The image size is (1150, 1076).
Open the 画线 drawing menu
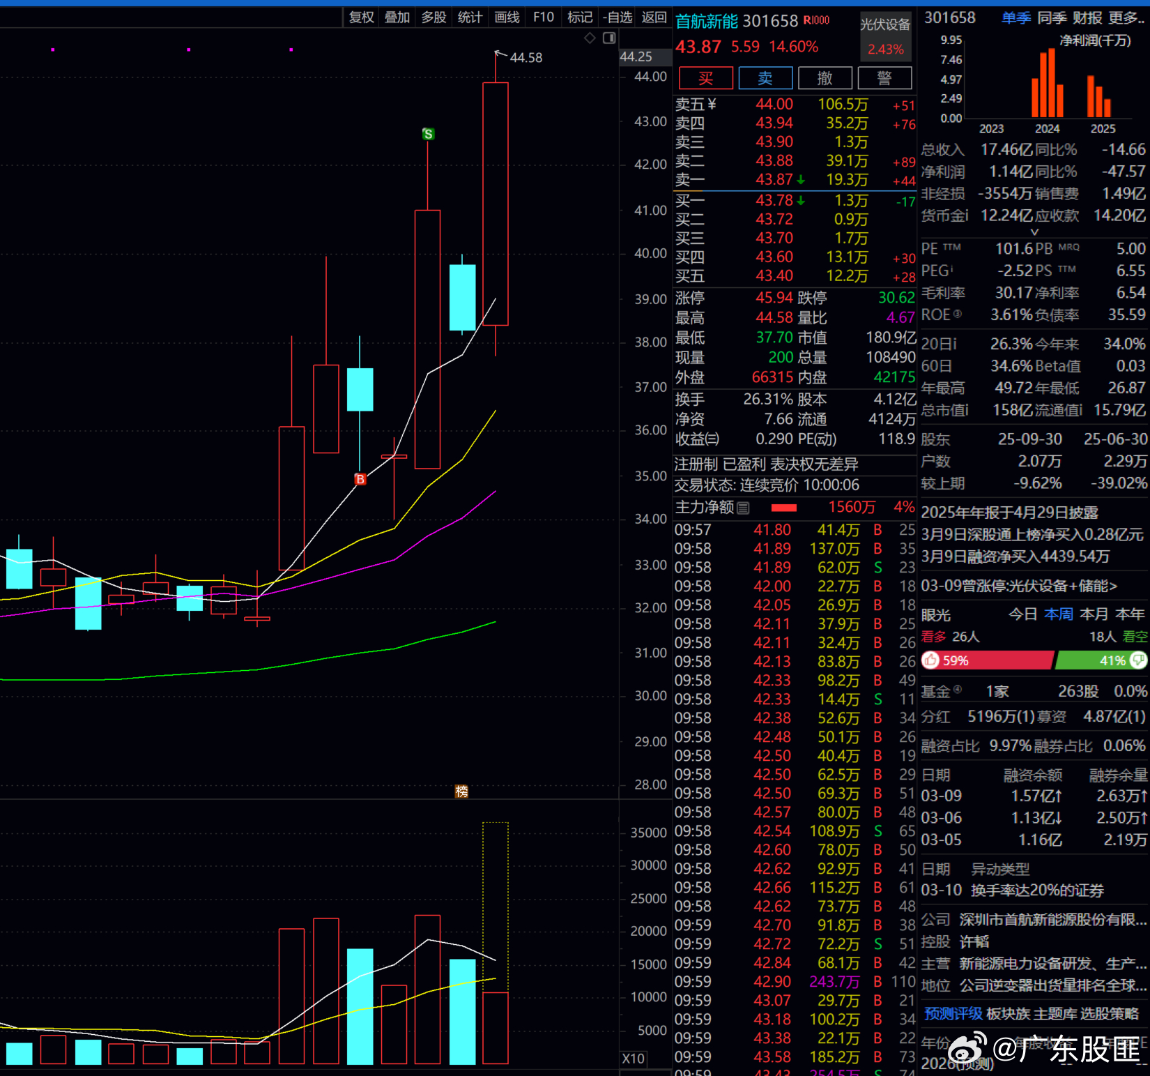click(507, 17)
